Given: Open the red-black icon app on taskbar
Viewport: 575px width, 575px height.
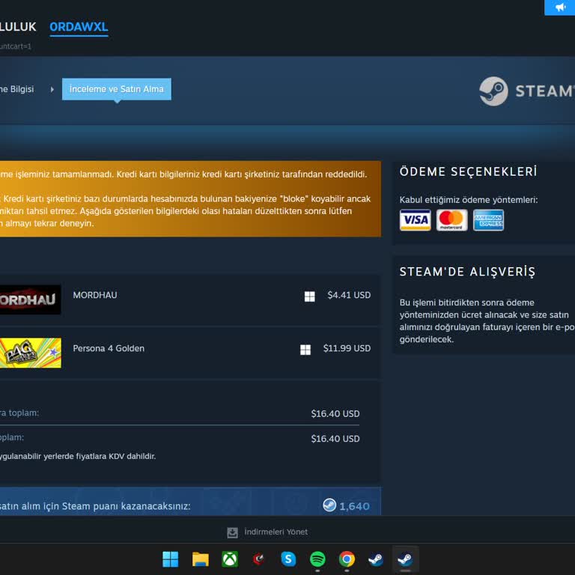Looking at the screenshot, I should 259,559.
